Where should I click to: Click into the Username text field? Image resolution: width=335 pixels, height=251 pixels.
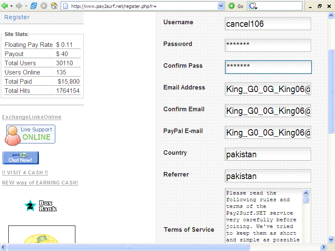[x=268, y=24]
